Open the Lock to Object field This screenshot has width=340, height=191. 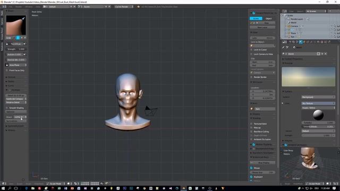click(262, 46)
